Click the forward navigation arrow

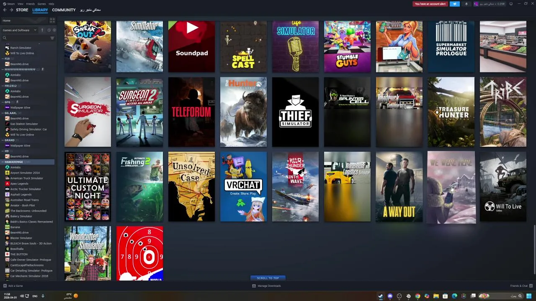pyautogui.click(x=11, y=10)
